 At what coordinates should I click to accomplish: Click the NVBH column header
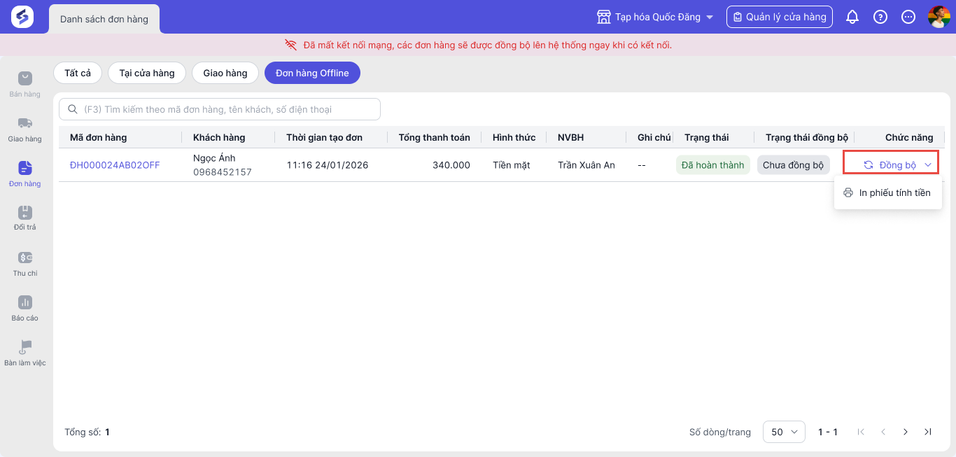click(x=570, y=137)
